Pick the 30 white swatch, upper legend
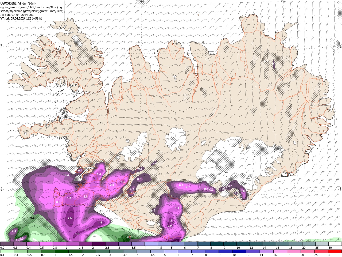 click(335, 244)
